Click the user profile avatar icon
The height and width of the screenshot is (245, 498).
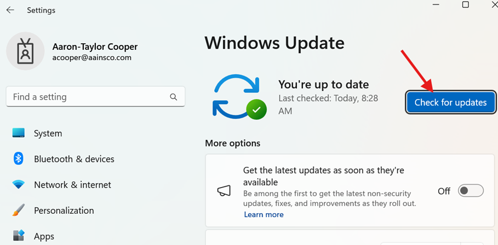click(x=25, y=51)
